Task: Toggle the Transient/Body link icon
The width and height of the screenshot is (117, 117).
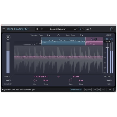Action: (58, 77)
